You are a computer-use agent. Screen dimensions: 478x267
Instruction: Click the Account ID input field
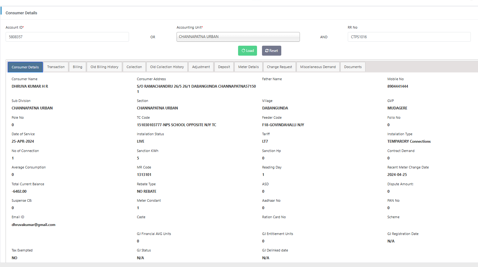tap(67, 37)
